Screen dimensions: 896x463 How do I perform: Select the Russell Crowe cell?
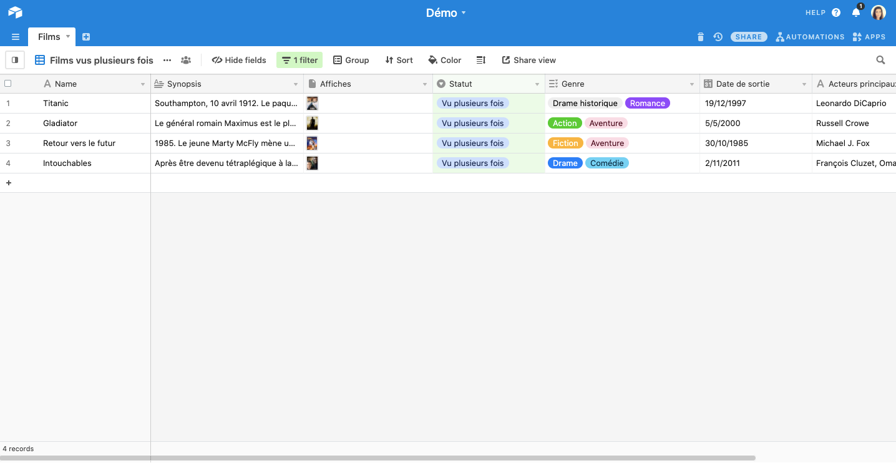[x=854, y=124]
